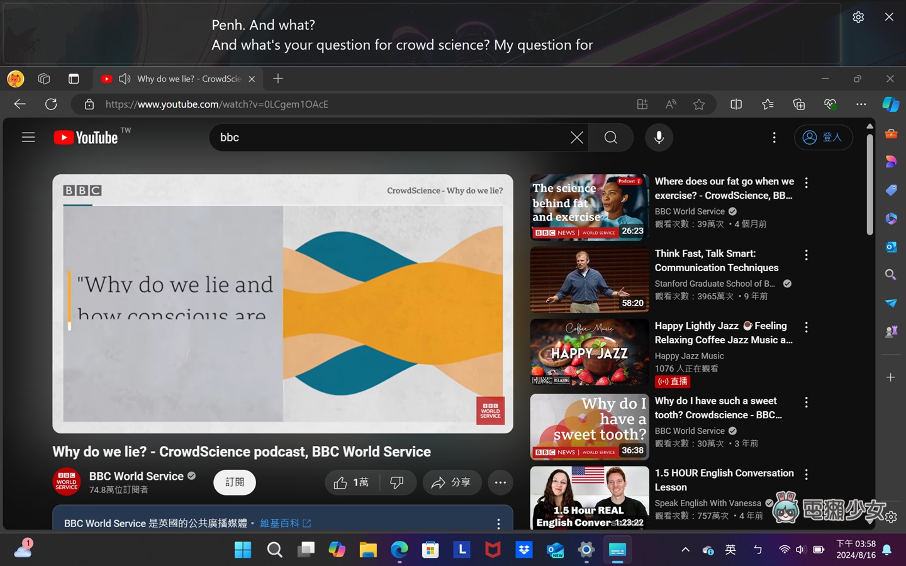This screenshot has width=906, height=566.
Task: View site information lock icon
Action: [x=89, y=104]
